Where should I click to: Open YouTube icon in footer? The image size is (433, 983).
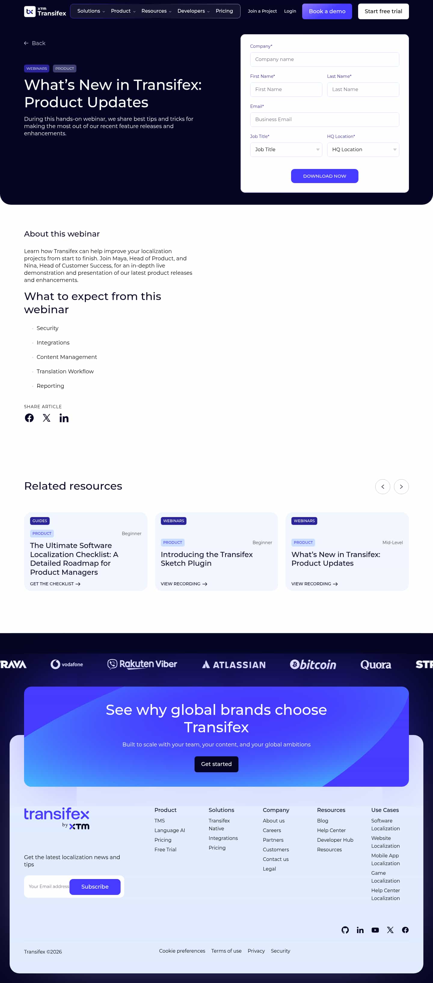pos(375,930)
